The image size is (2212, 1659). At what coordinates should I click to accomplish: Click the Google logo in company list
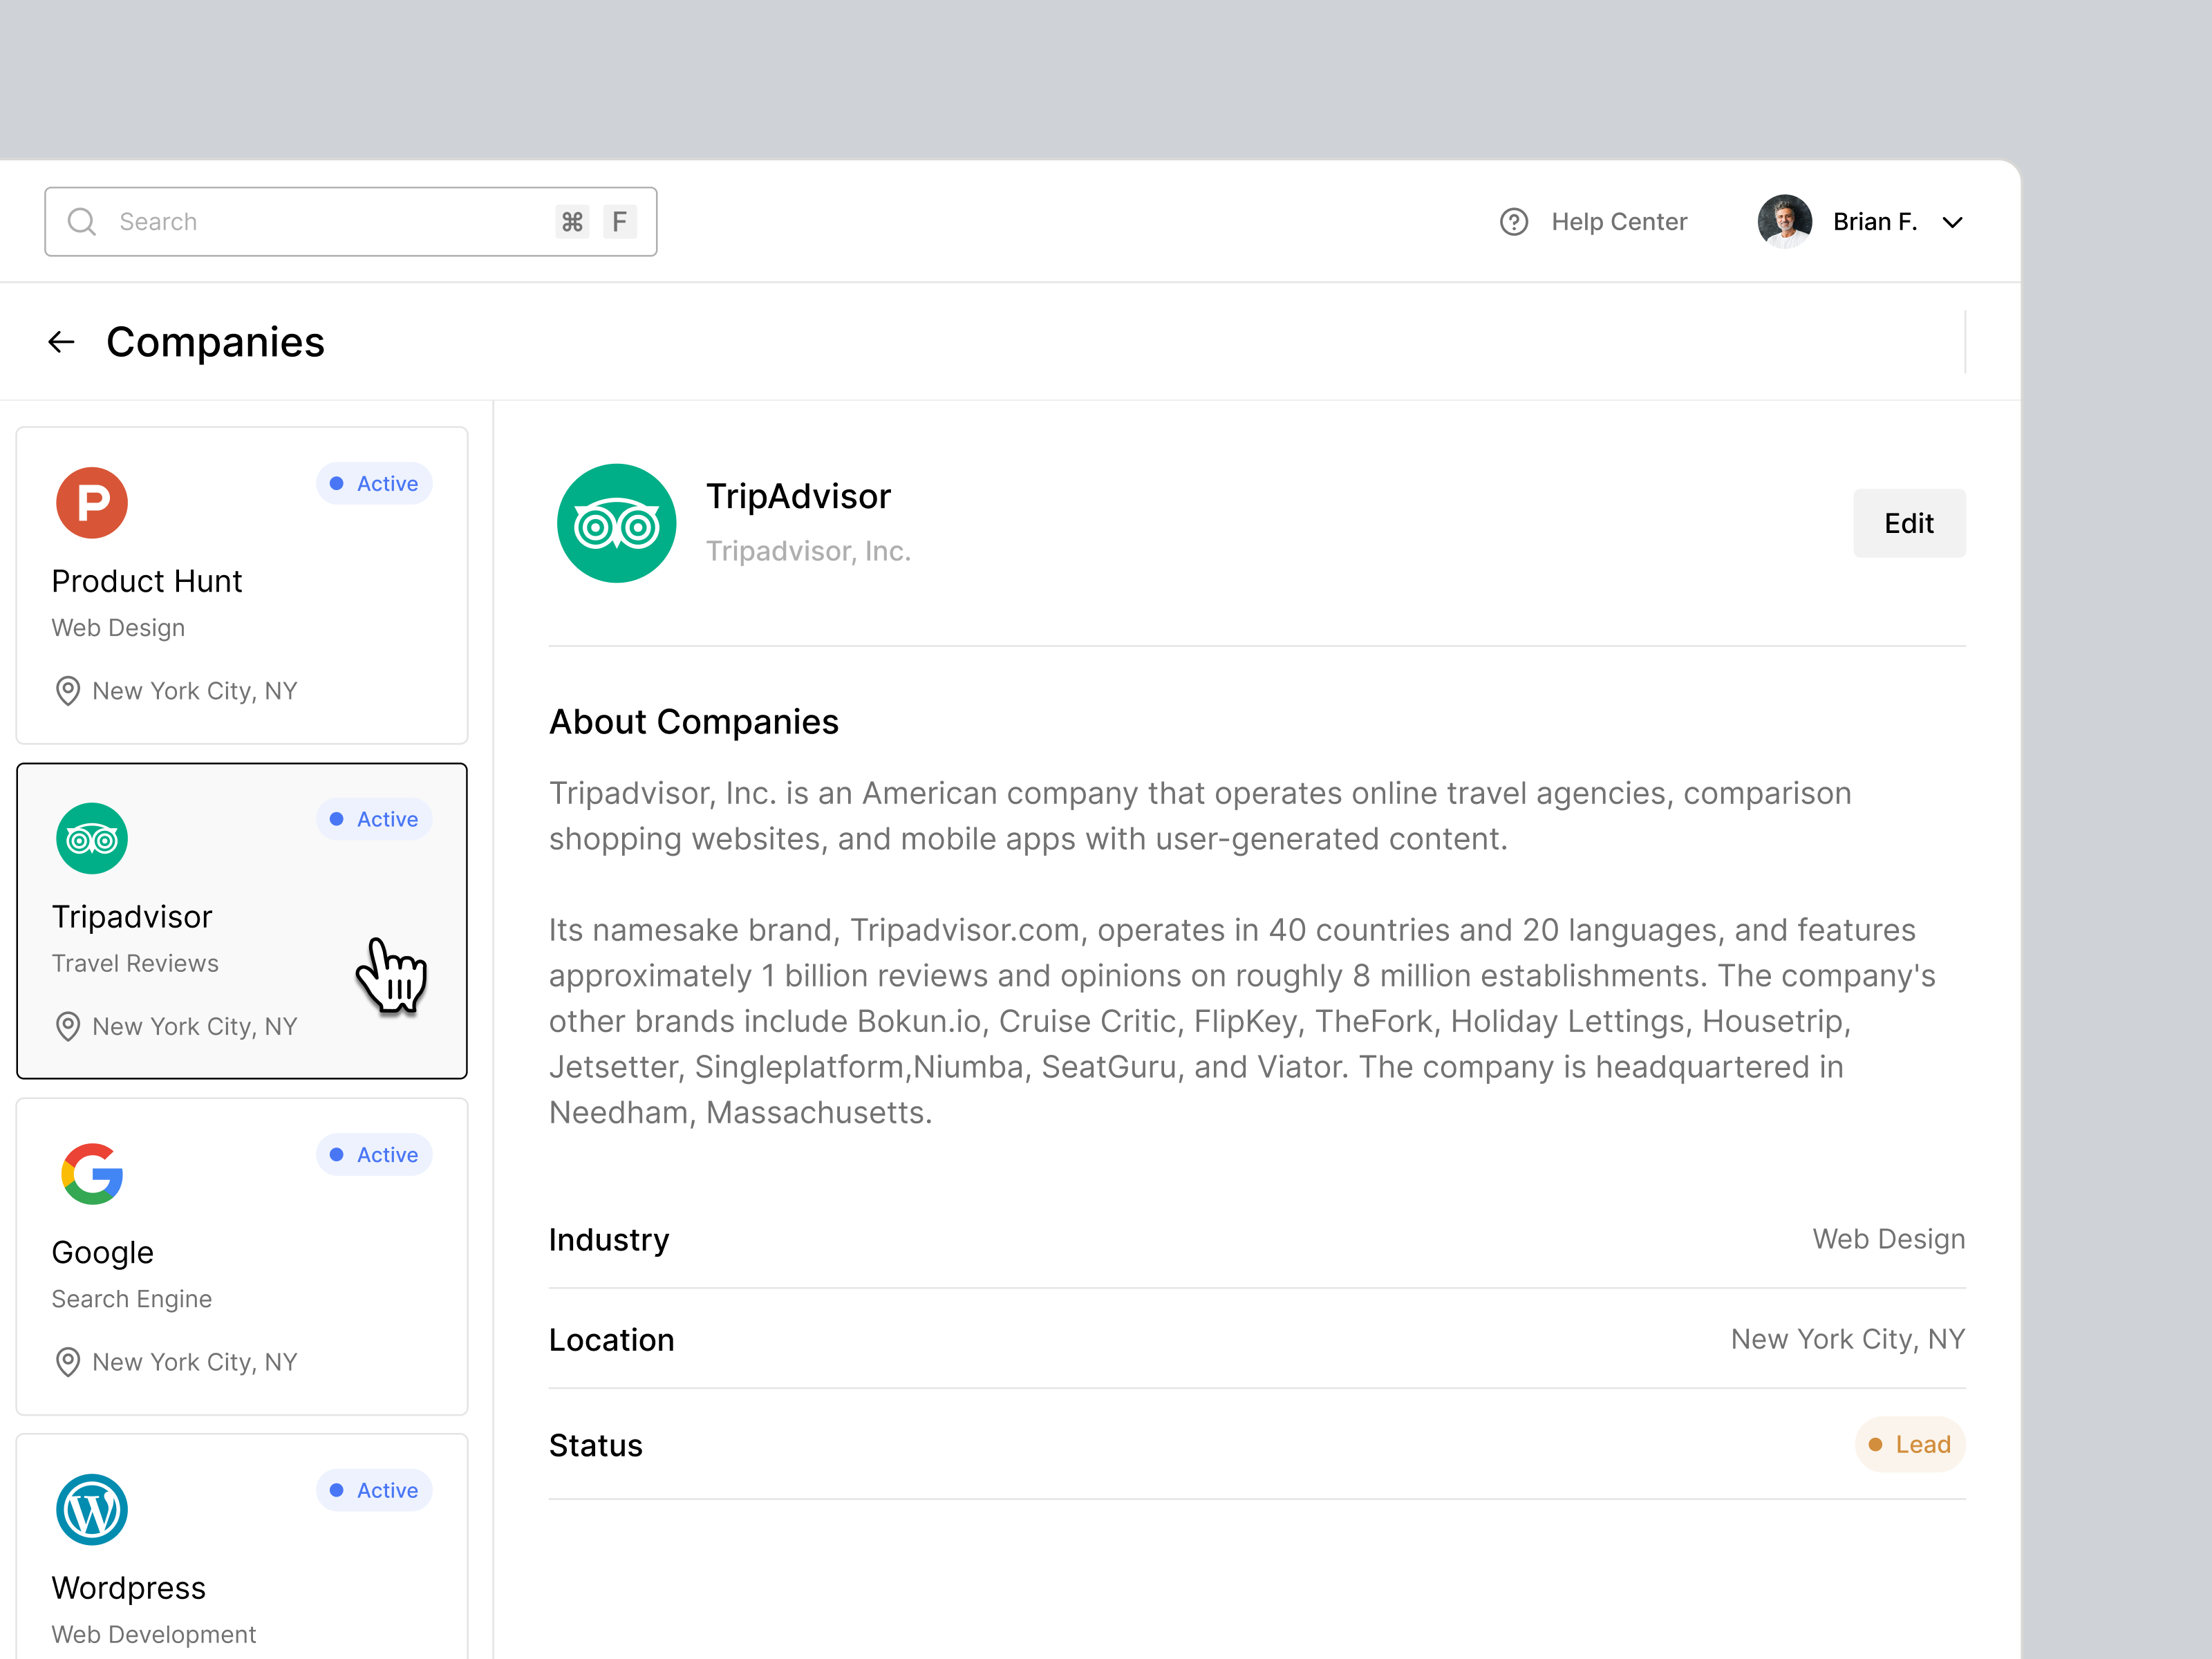click(92, 1174)
